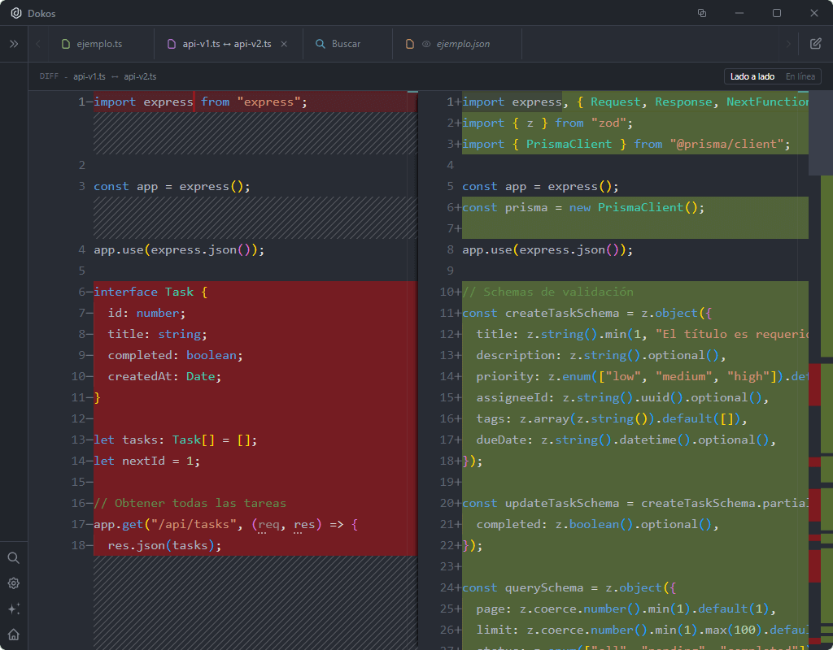The height and width of the screenshot is (650, 833).
Task: Click the sparkles AI icon
Action: pos(14,609)
